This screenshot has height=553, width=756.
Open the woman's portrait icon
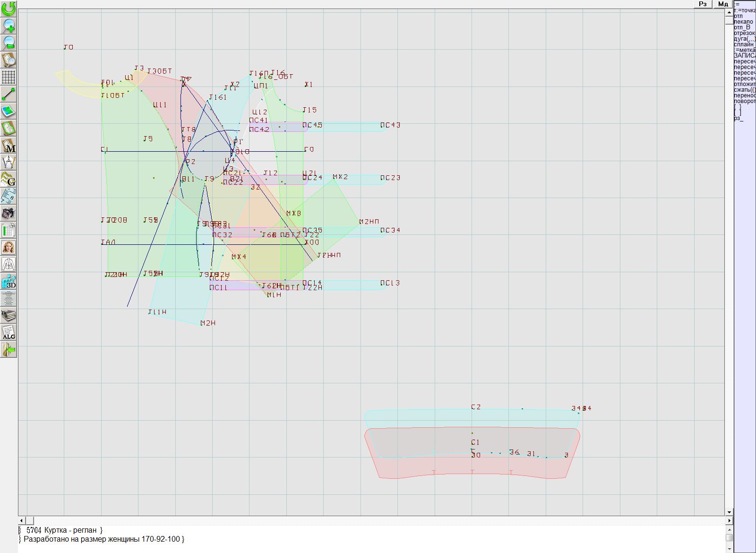click(9, 247)
